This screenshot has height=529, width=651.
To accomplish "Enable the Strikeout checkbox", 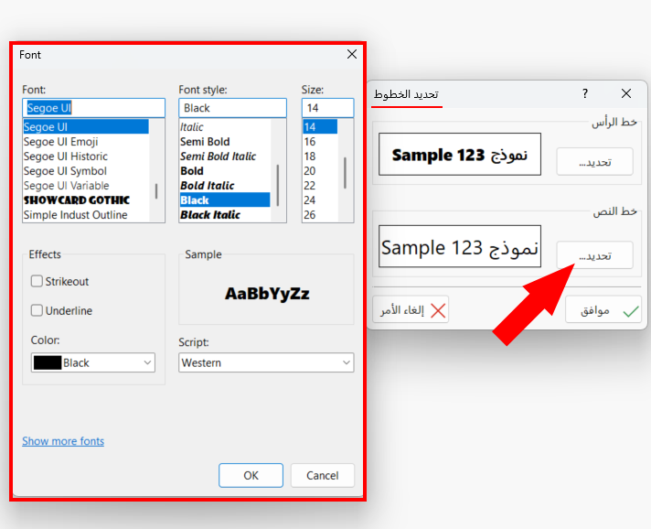I will tap(37, 282).
